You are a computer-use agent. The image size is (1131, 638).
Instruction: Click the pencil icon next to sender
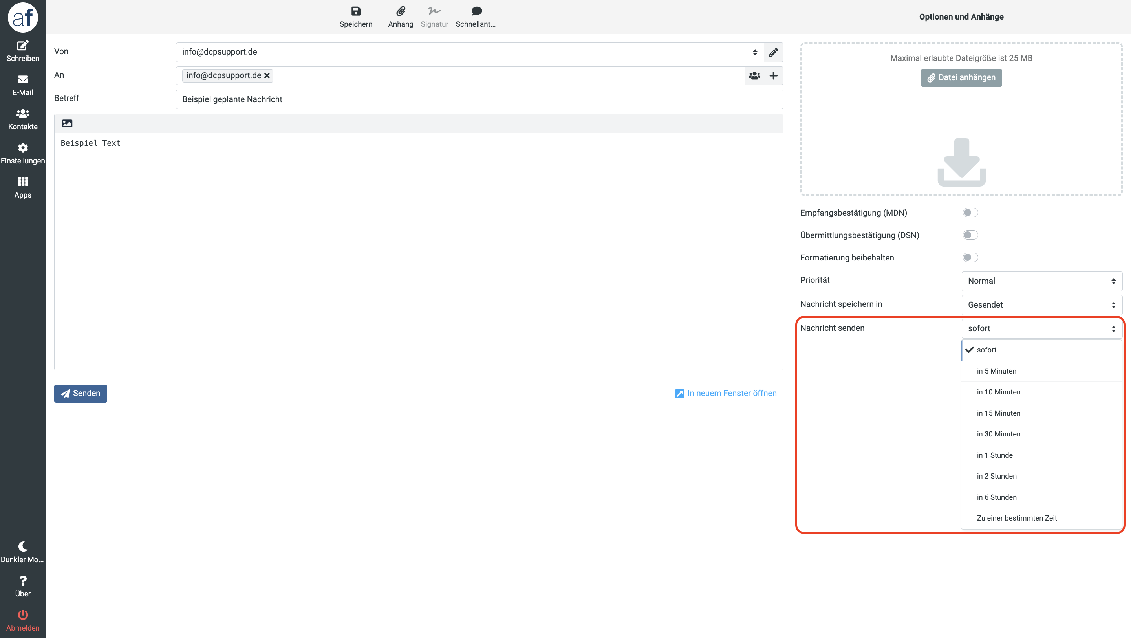click(773, 52)
